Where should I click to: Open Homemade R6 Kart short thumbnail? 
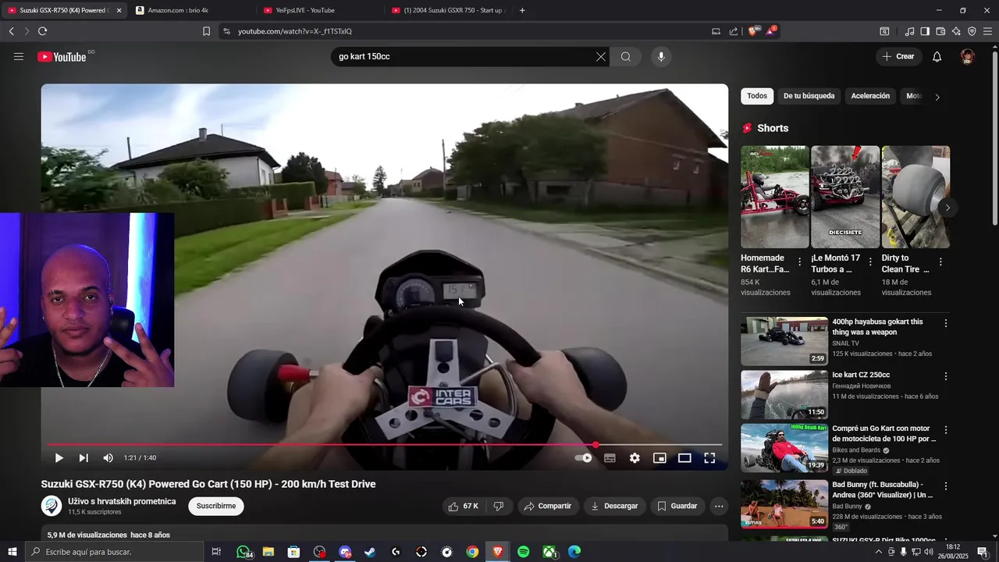pyautogui.click(x=775, y=197)
